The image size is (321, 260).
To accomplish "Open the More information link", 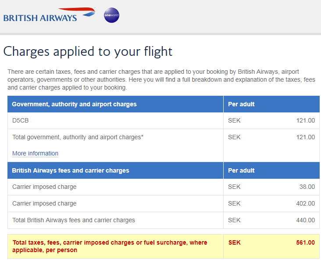I will [35, 153].
